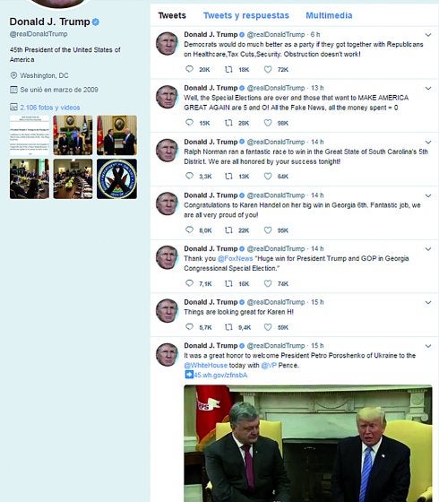Screen dimensions: 439x502
Task: Open dropdown on the Karen Handel tweet
Action: pos(428,195)
